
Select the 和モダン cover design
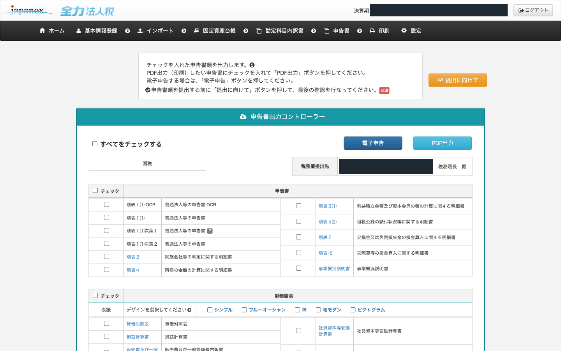click(x=318, y=310)
